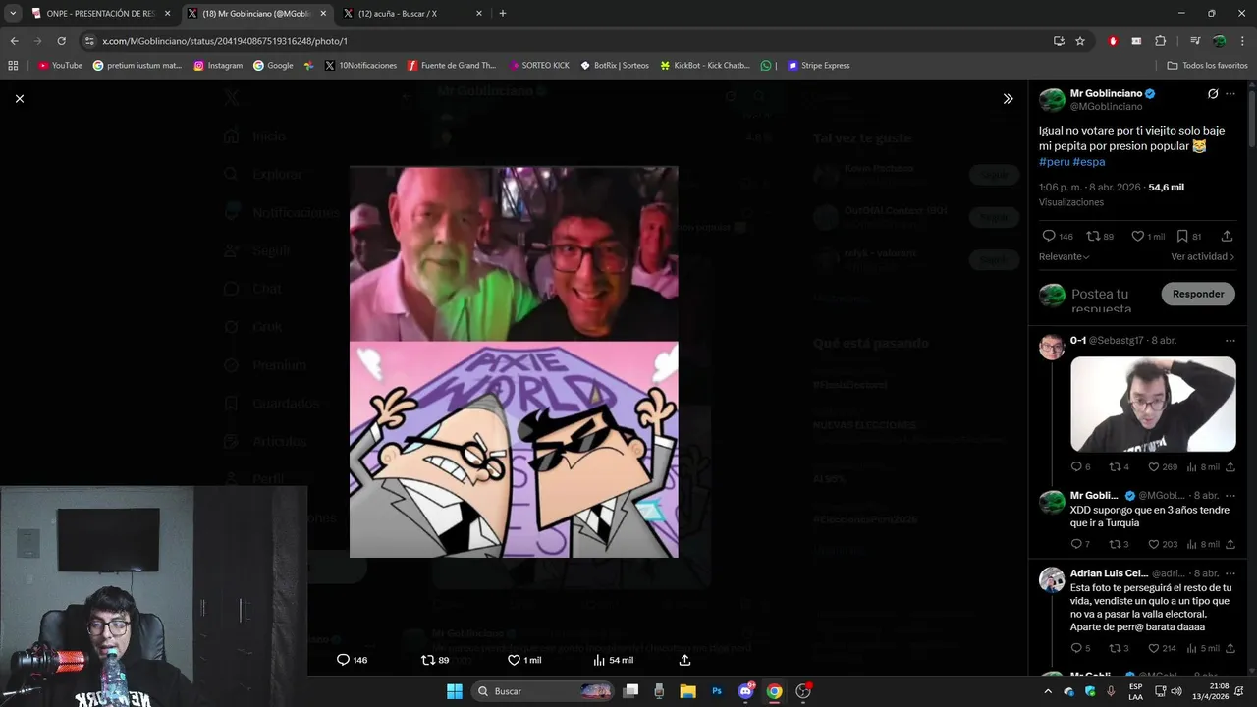1257x707 pixels.
Task: Open Instagram bookmark
Action: [x=218, y=66]
